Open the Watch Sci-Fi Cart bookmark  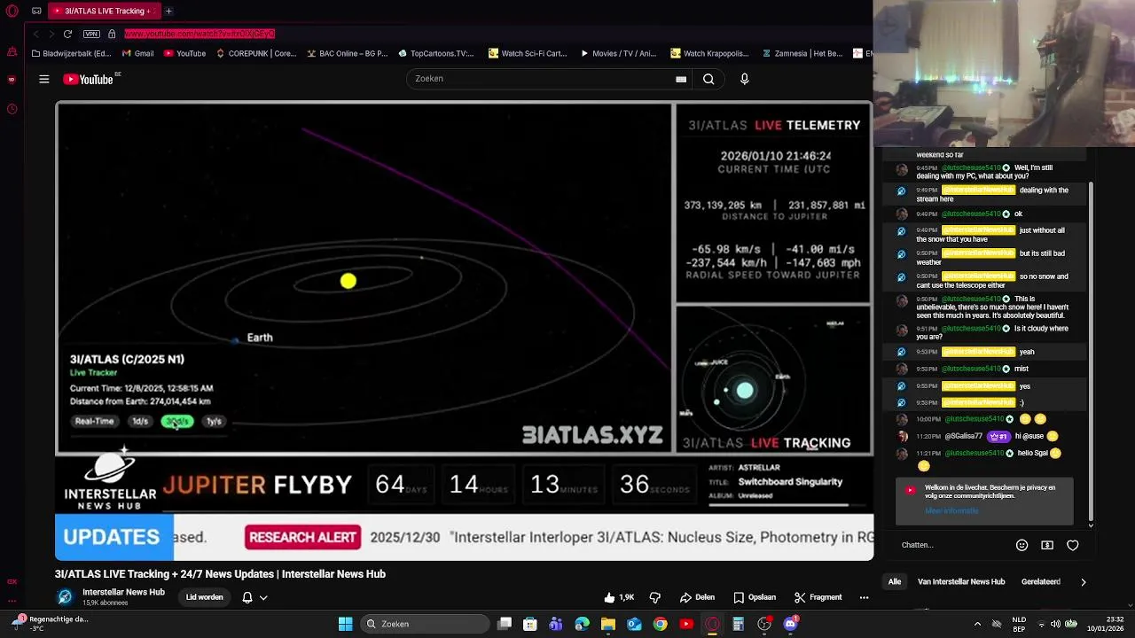click(528, 53)
